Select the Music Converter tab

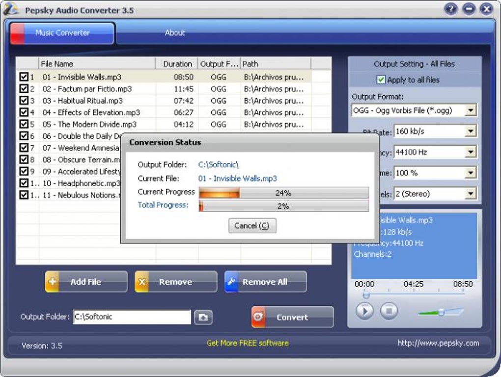[x=62, y=32]
